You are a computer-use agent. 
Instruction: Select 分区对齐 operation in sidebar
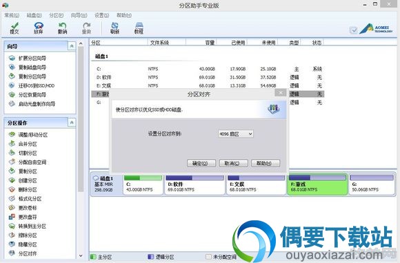point(23,253)
